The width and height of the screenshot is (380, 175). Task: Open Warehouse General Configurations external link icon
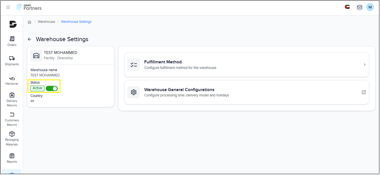tap(364, 92)
